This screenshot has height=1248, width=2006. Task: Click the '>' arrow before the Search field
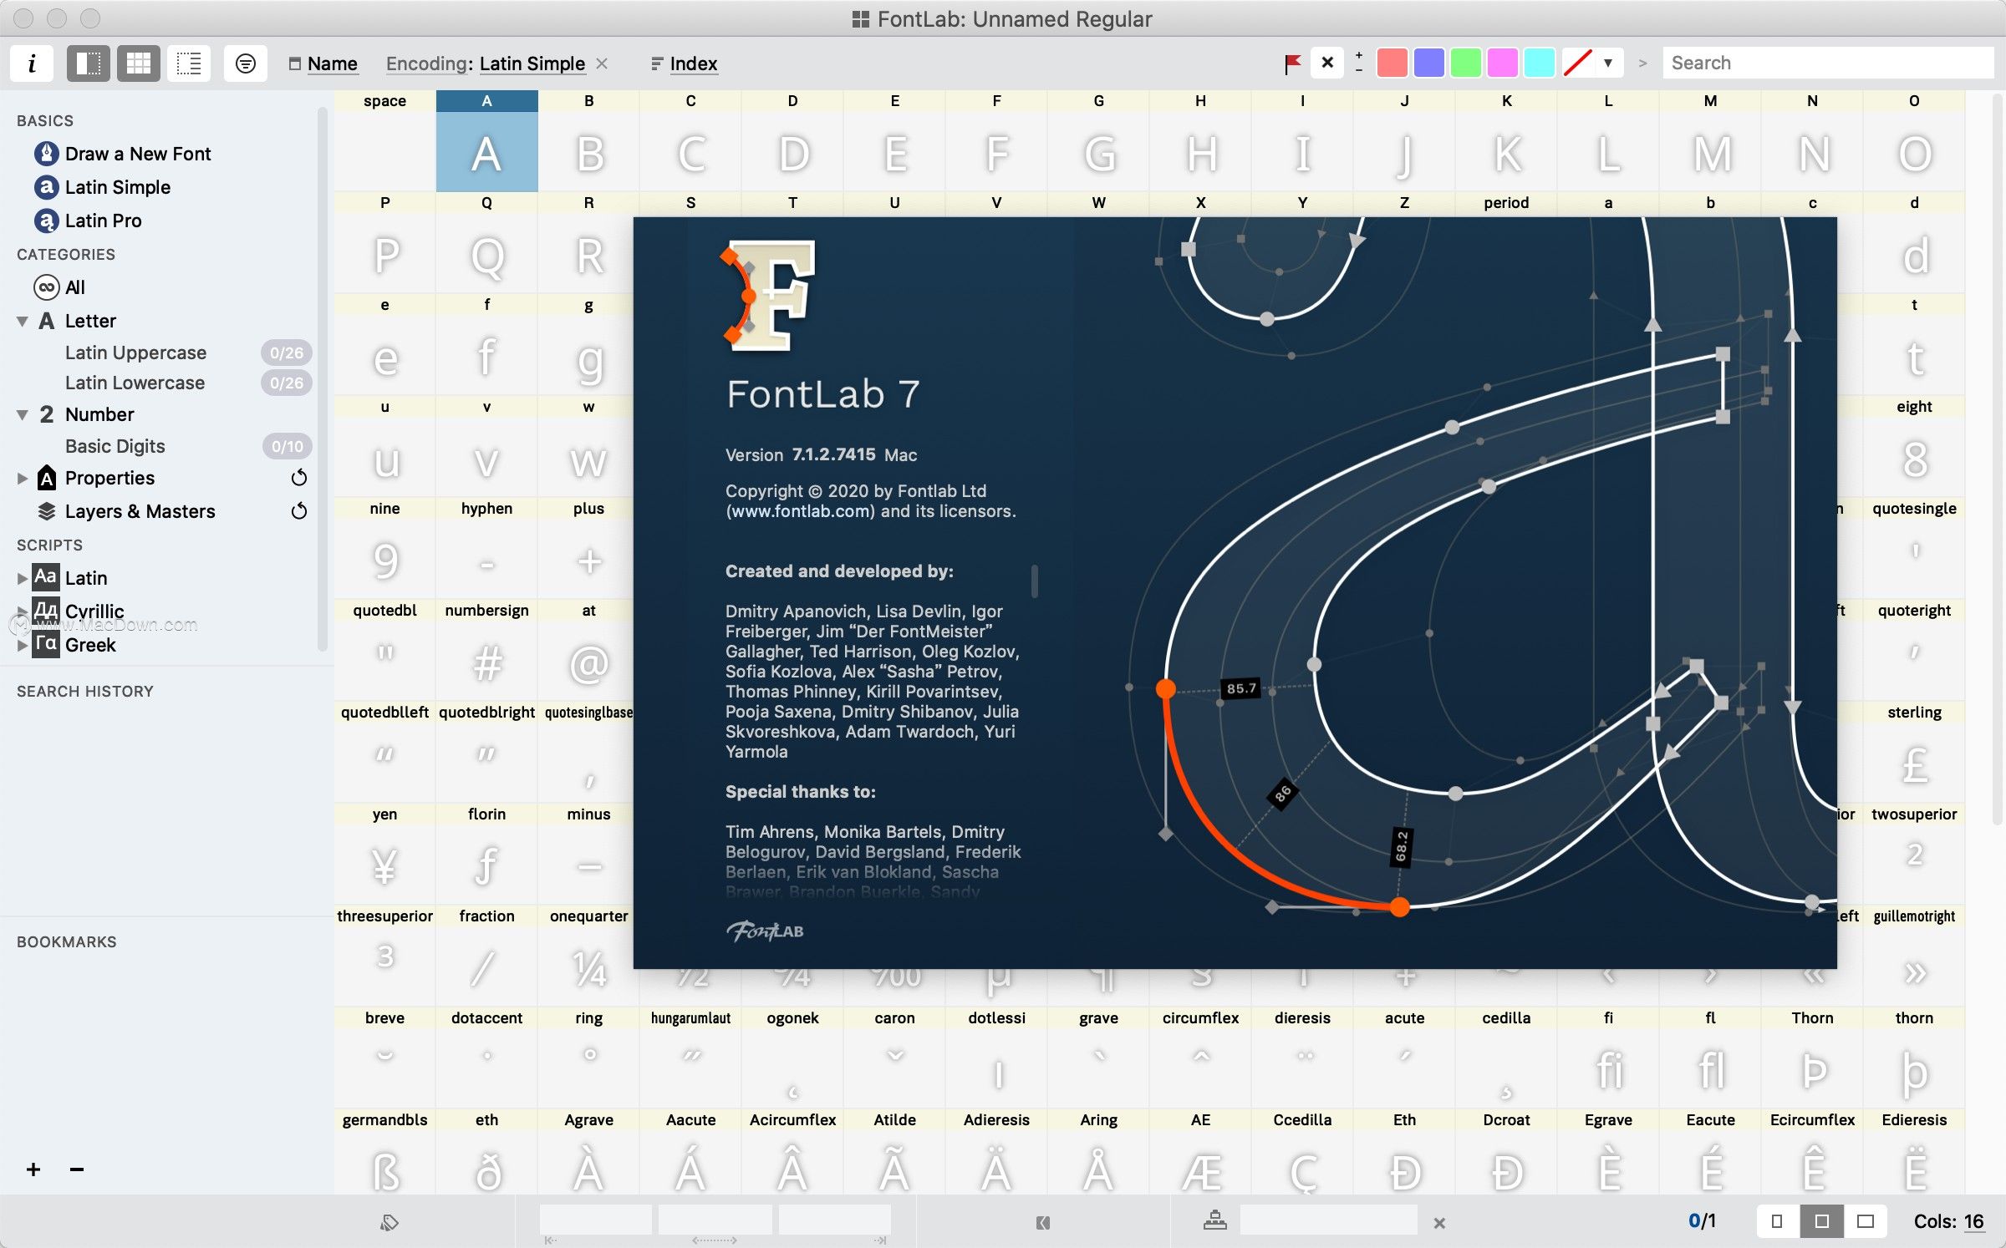(1642, 63)
